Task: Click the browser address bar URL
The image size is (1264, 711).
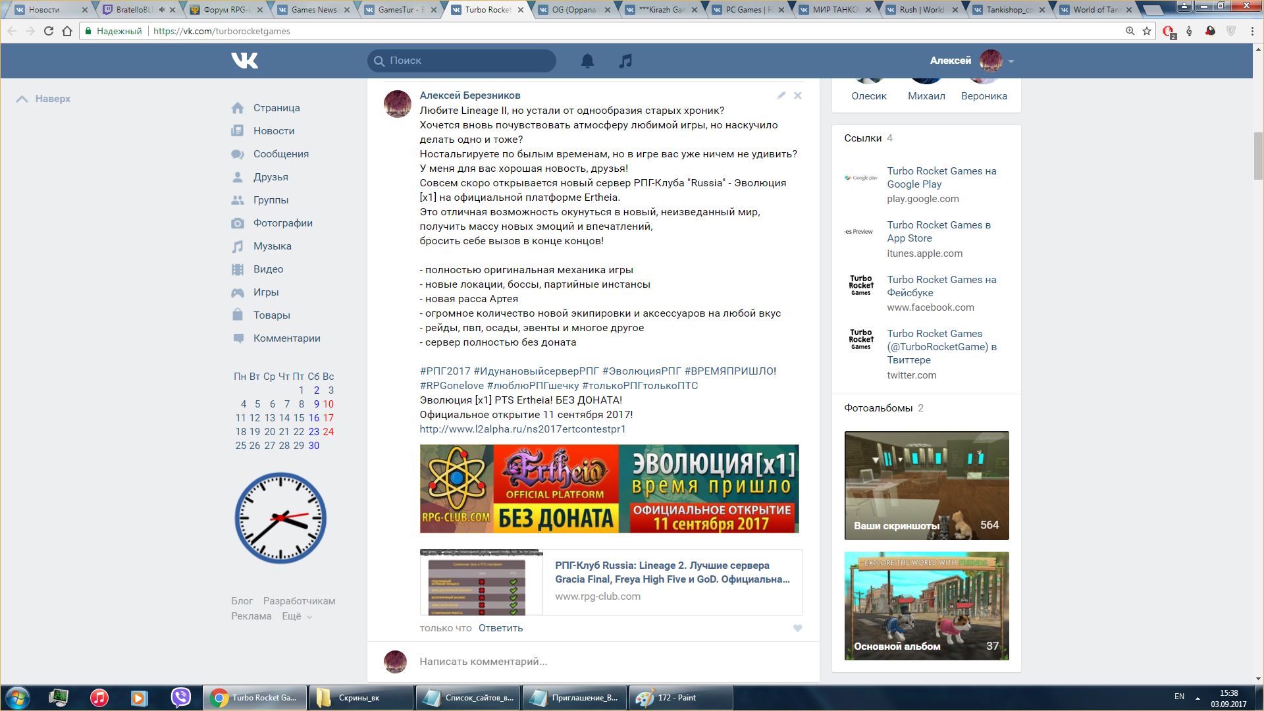Action: click(222, 31)
